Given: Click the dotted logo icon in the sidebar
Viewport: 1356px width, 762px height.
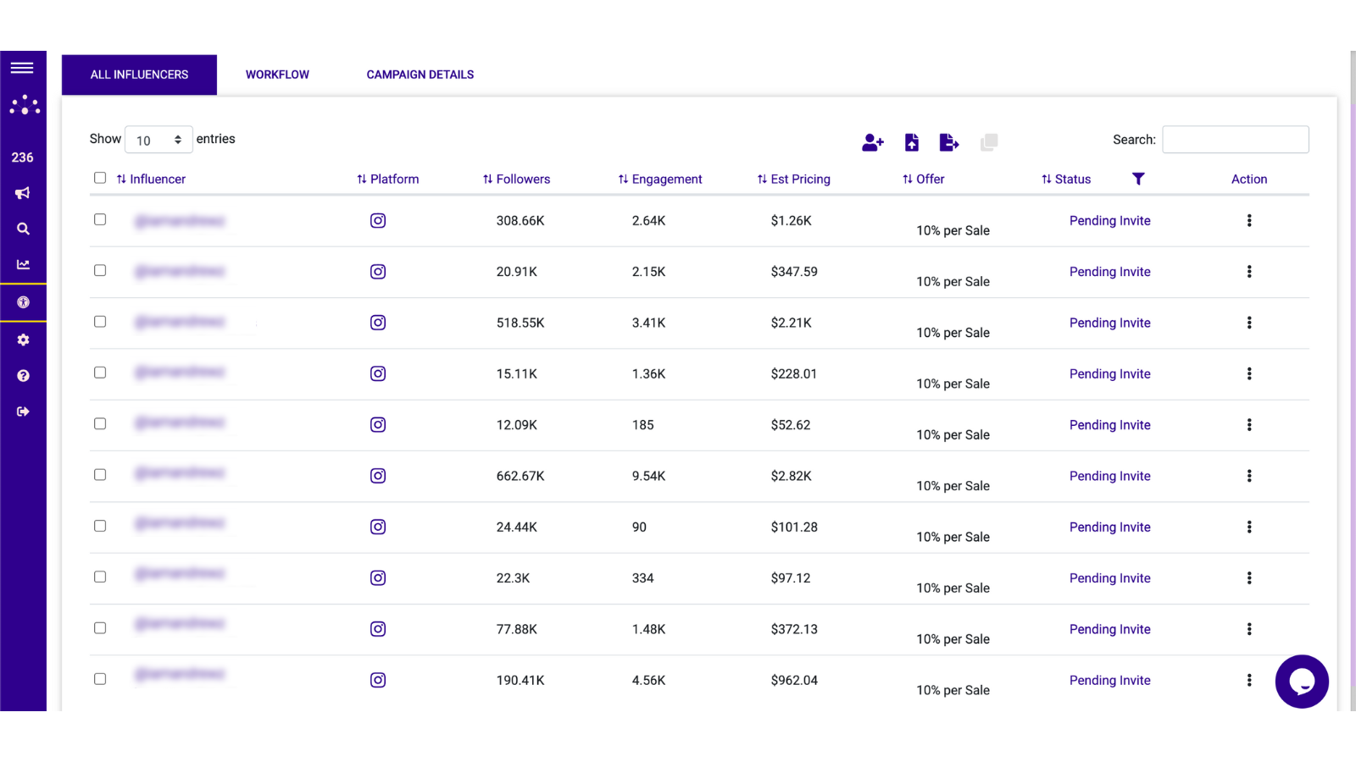Looking at the screenshot, I should click(24, 105).
